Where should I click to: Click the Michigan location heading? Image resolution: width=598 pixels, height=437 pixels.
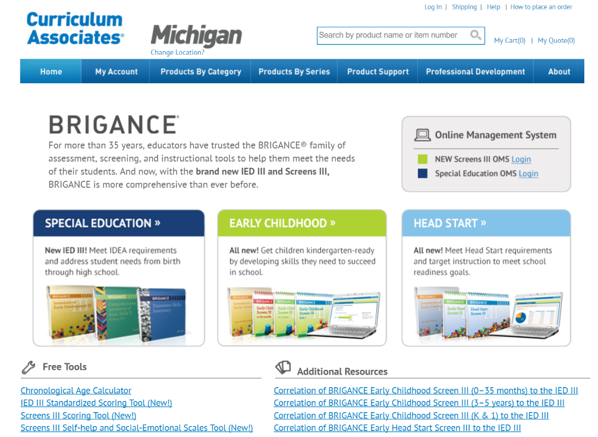click(x=196, y=36)
